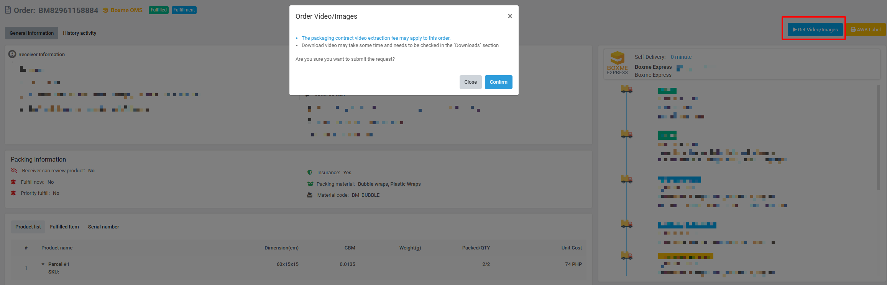Click the Insurance shield icon

point(310,173)
